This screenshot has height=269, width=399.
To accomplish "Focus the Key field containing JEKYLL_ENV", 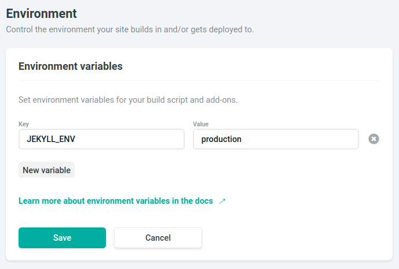I will click(x=101, y=139).
